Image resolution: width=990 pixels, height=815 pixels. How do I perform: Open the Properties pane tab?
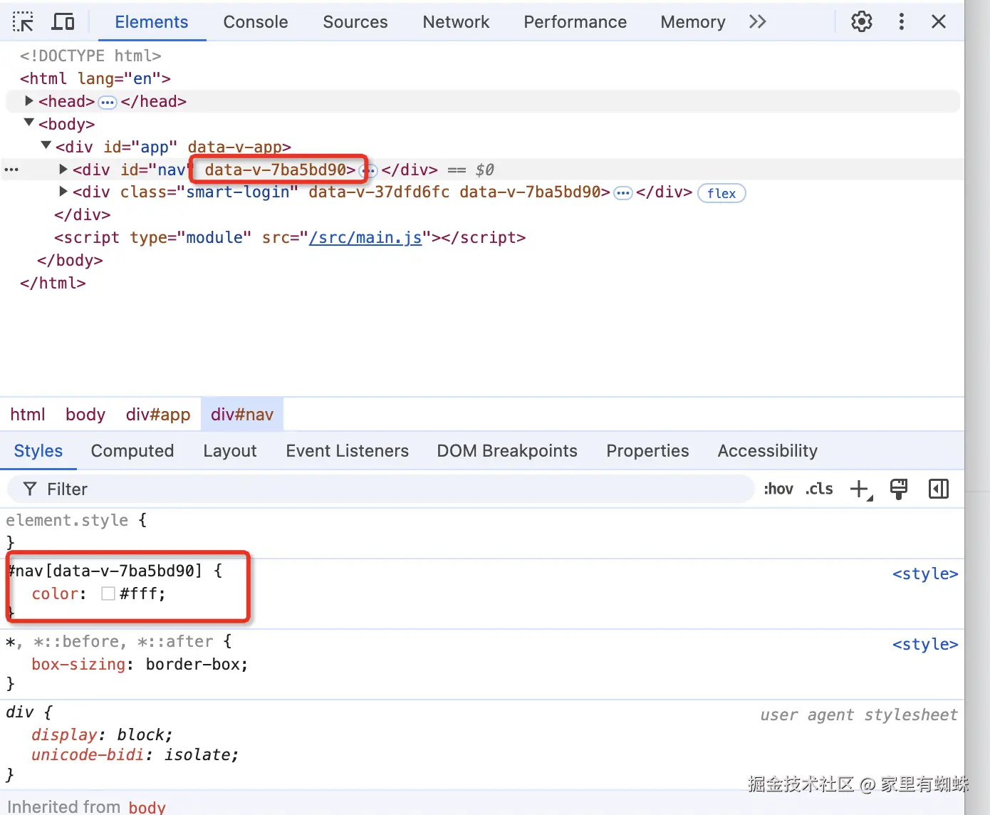tap(648, 451)
